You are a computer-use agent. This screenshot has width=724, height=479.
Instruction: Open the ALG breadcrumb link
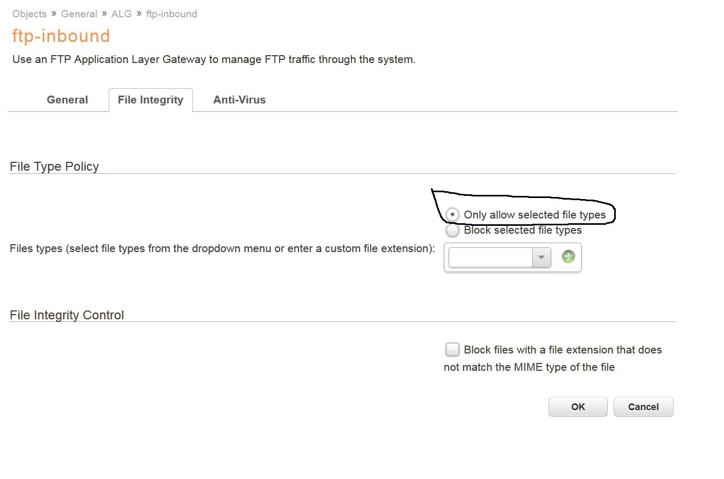(121, 14)
